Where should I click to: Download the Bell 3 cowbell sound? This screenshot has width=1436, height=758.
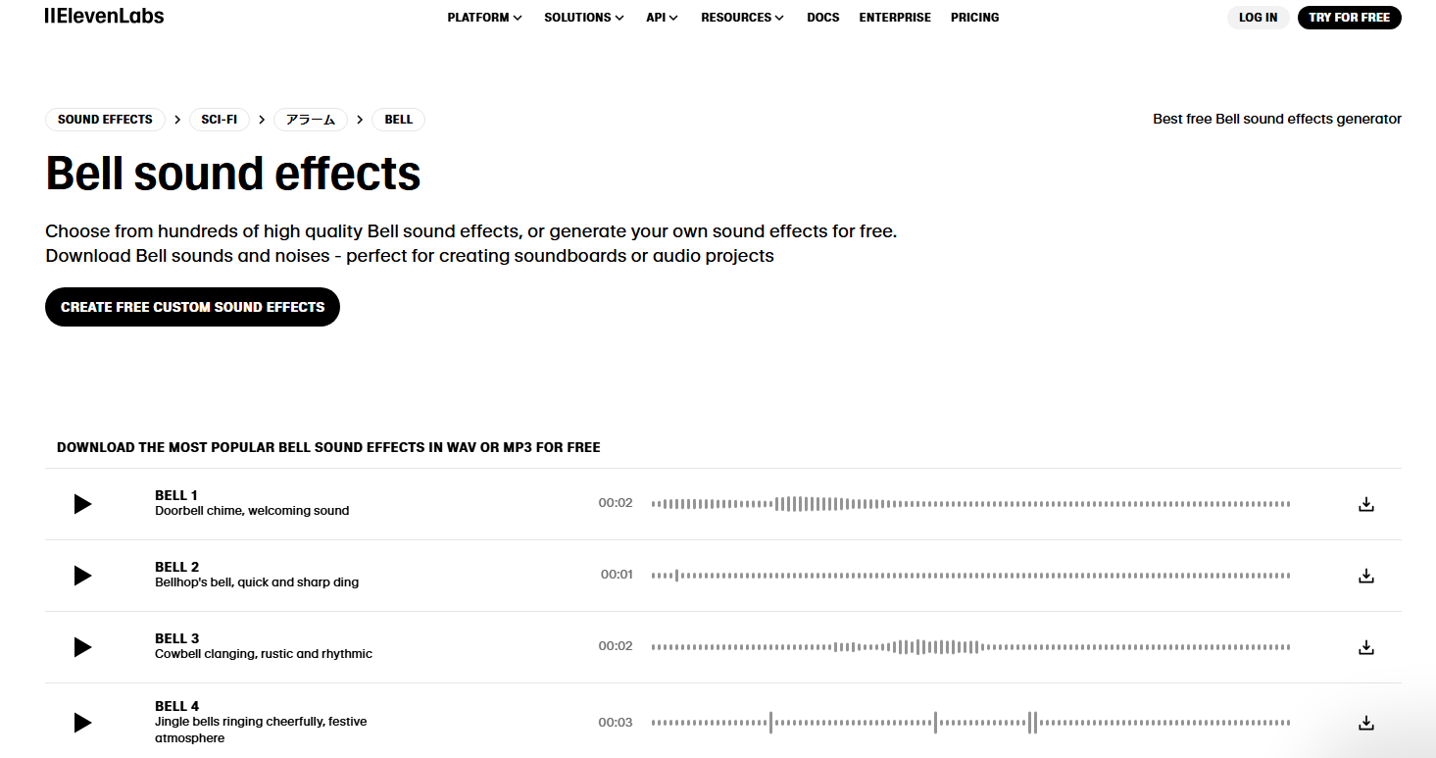(x=1365, y=647)
